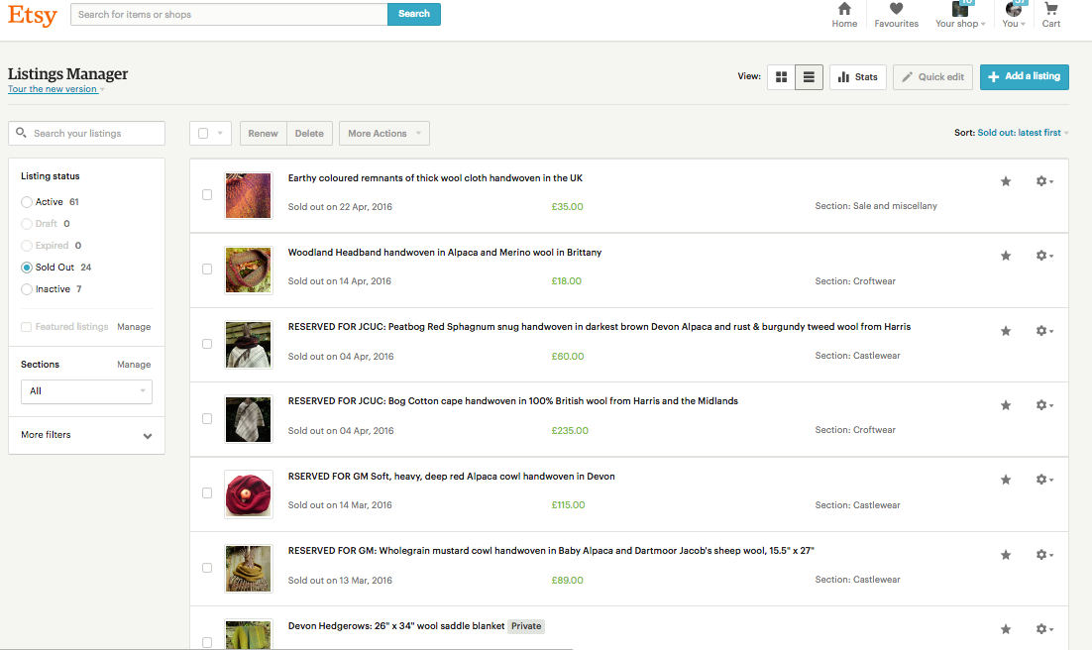The image size is (1092, 650).
Task: Open Favourites heart icon
Action: pyautogui.click(x=896, y=10)
